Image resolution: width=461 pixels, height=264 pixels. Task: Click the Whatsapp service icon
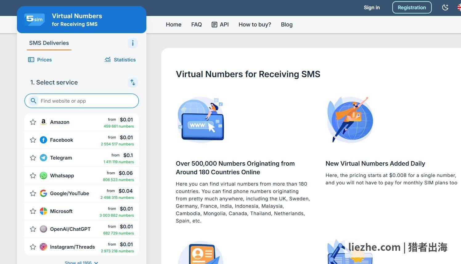(x=43, y=175)
